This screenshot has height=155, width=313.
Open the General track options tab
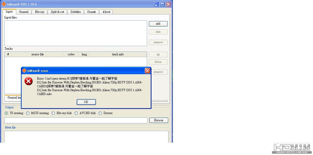[x=13, y=98]
